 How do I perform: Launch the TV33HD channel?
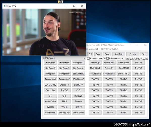pos(50,107)
